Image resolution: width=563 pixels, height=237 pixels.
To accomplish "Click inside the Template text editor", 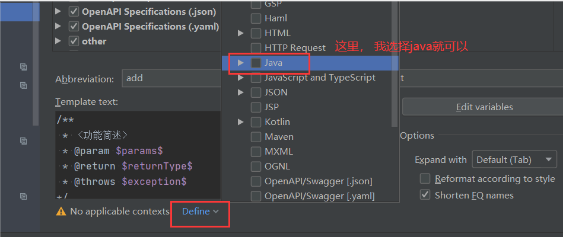I will 138,155.
